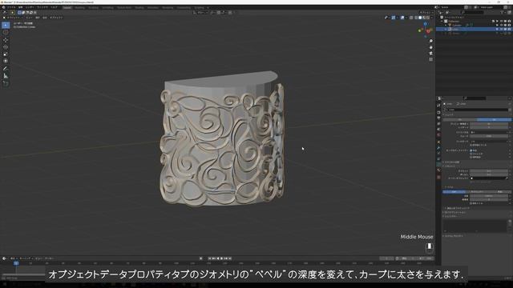Choose Object bevel mode
Image resolution: width=513 pixels, height=288 pixels.
pyautogui.click(x=477, y=192)
